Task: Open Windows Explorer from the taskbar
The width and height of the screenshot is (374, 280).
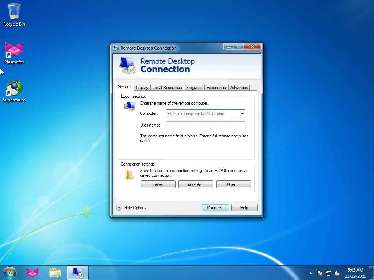Action: click(x=55, y=273)
